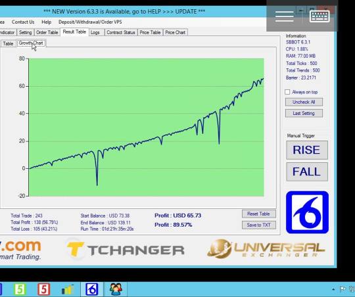Open red 5 app in taskbar

coord(43,289)
